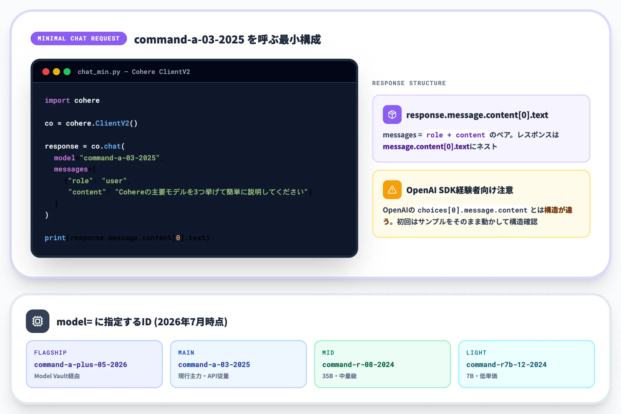621x414 pixels.
Task: Click the 'role + content' inline code chip
Action: pyautogui.click(x=456, y=135)
